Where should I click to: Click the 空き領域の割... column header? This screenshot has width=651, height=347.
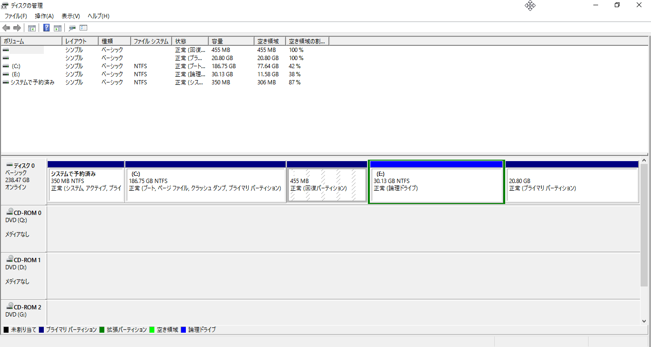(307, 41)
